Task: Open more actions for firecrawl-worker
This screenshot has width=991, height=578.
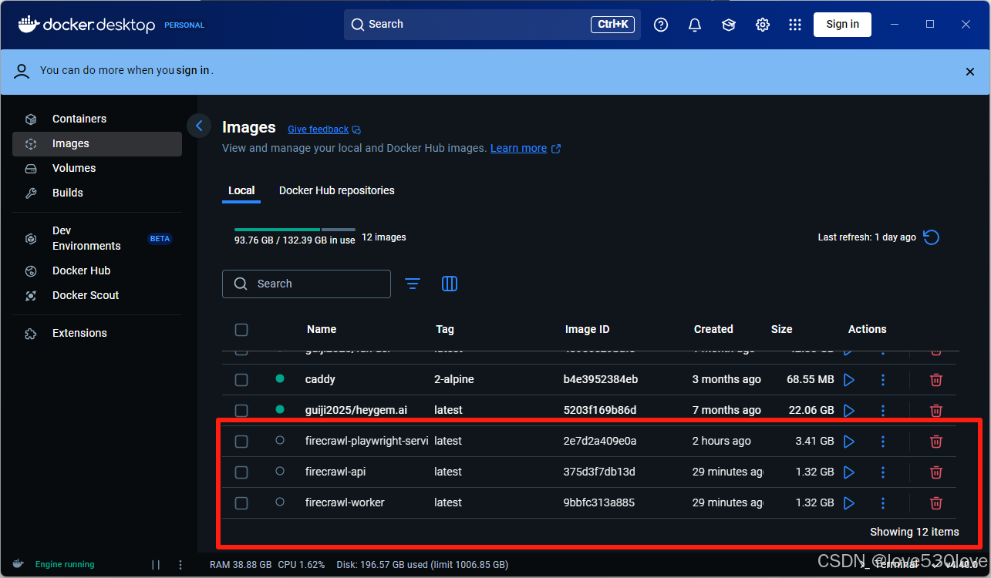Action: pyautogui.click(x=883, y=503)
